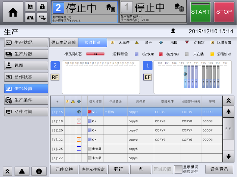Click the 强行 button
The height and width of the screenshot is (177, 237).
tap(119, 169)
